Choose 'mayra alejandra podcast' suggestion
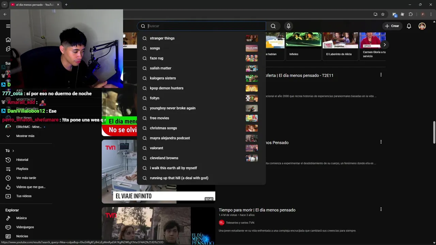This screenshot has height=245, width=436. [201, 138]
